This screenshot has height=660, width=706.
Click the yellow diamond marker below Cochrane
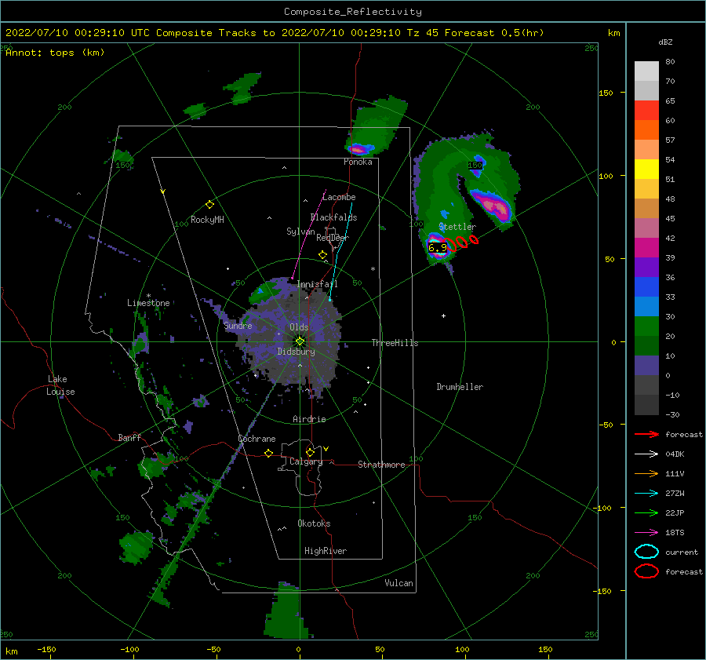point(268,453)
